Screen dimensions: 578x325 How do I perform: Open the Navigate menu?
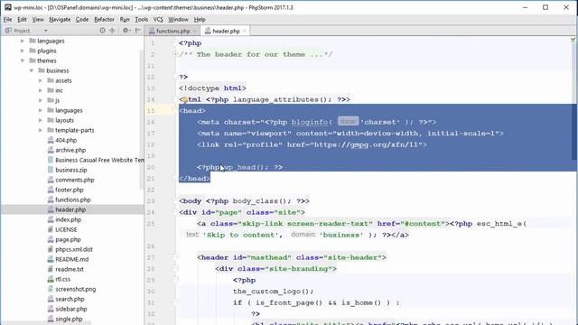click(x=60, y=20)
